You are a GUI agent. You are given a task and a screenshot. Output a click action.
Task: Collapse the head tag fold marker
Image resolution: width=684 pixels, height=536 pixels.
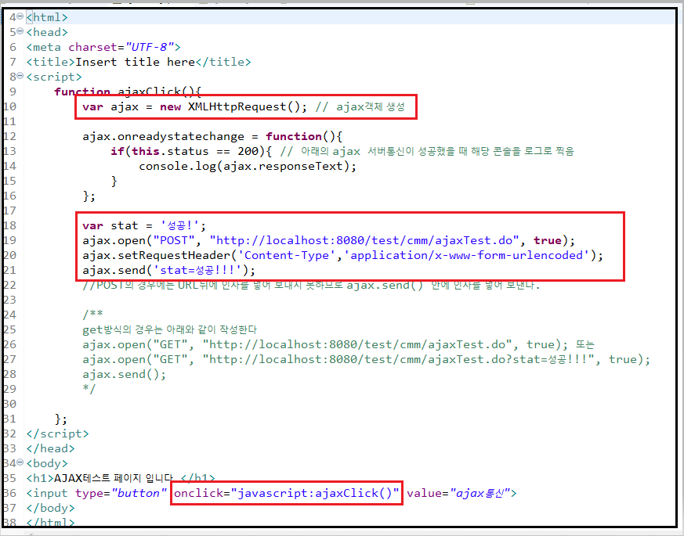point(20,31)
